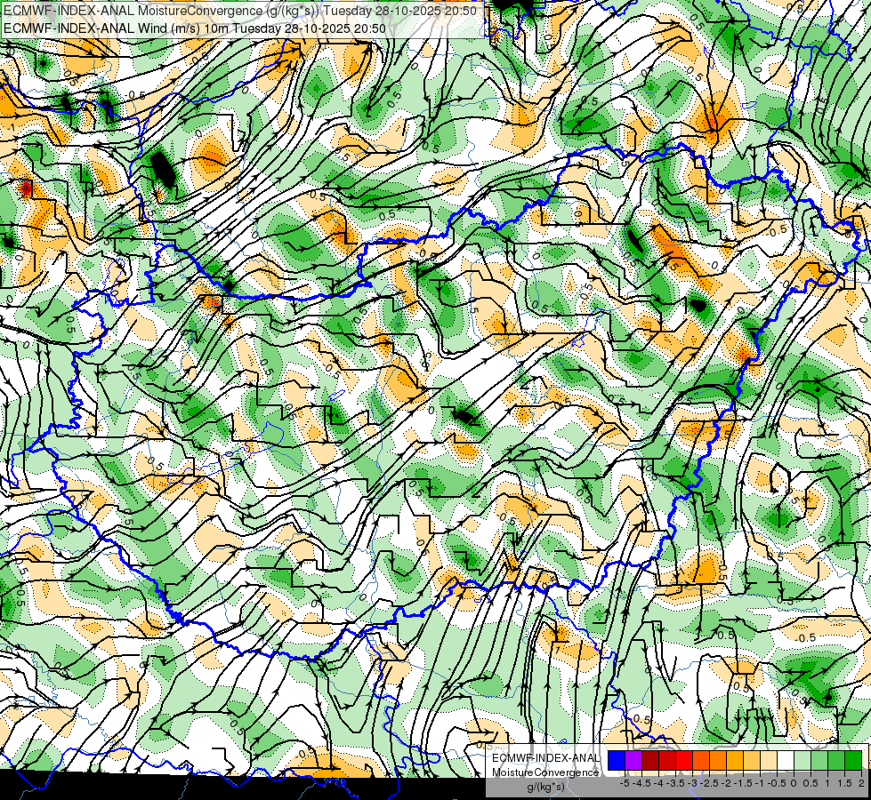The image size is (871, 800).
Task: Click the '-3' tick label on the legend scale
Action: [693, 783]
